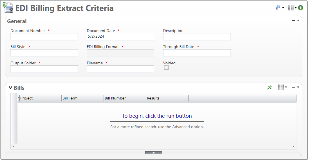Image resolution: width=309 pixels, height=161 pixels.
Task: Click the Bills panel column layout icon
Action: pos(281,87)
